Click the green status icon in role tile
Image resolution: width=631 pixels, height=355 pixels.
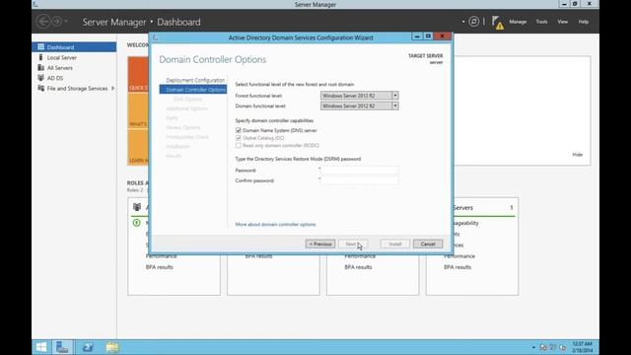pyautogui.click(x=136, y=223)
